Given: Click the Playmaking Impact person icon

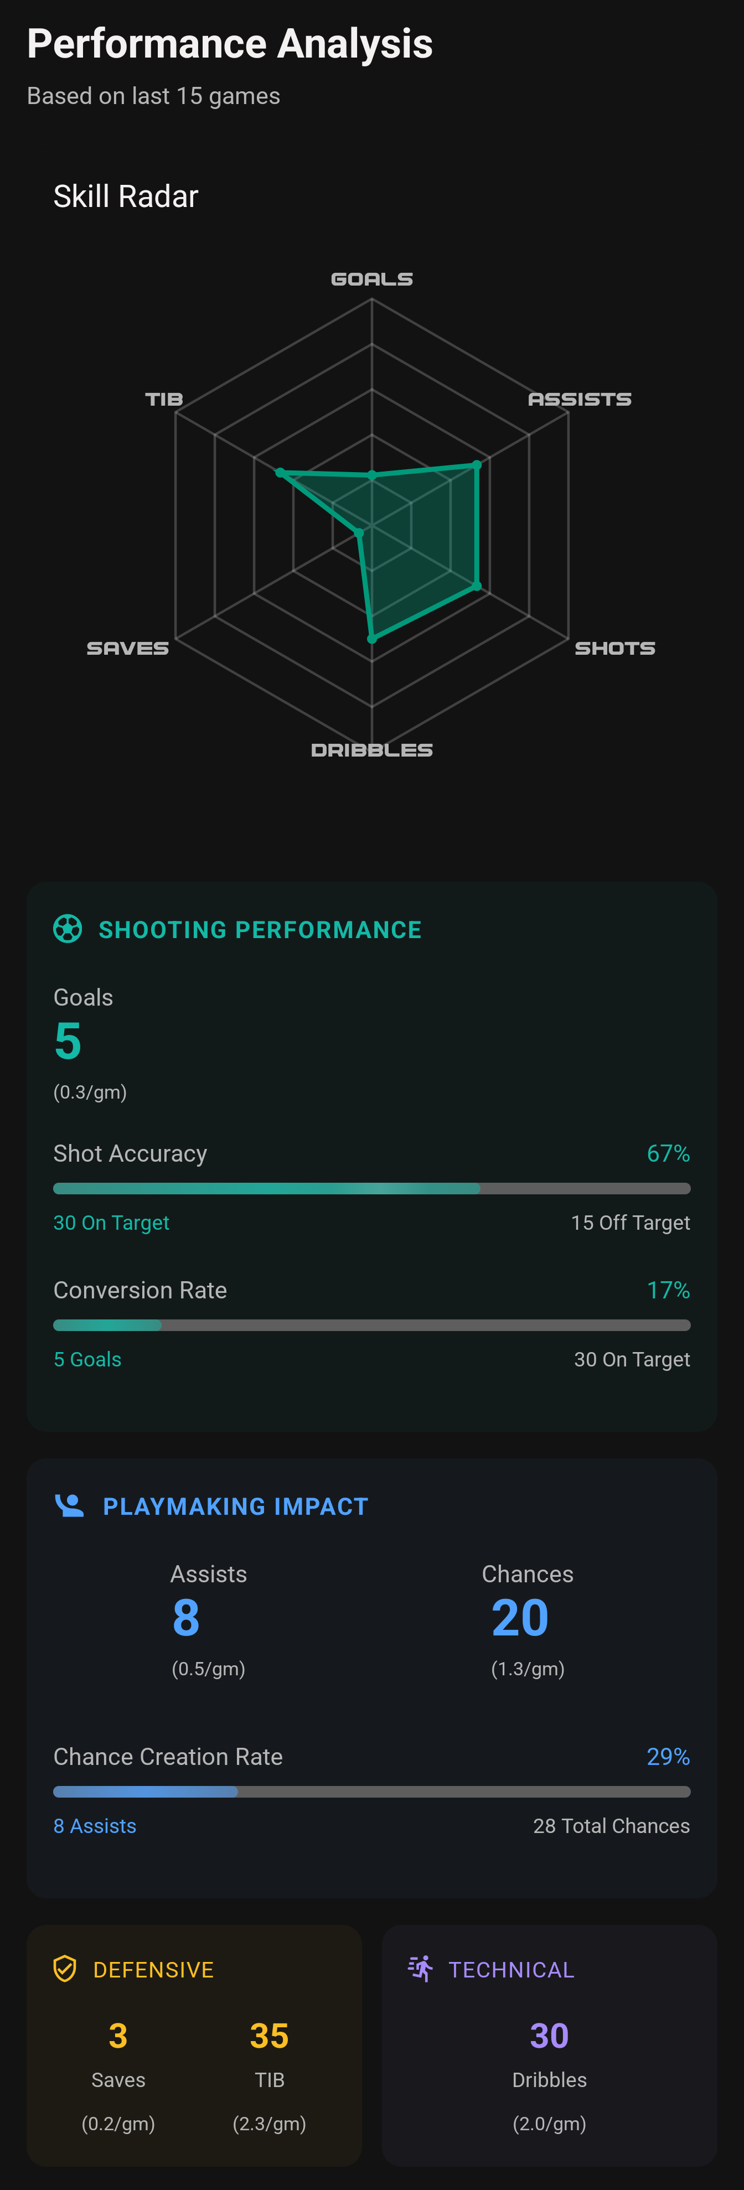Looking at the screenshot, I should 69,1505.
